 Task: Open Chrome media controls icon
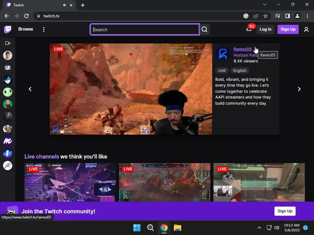click(x=278, y=16)
